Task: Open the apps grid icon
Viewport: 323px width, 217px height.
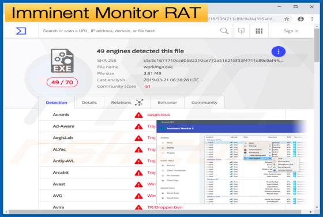Action: coord(259,31)
